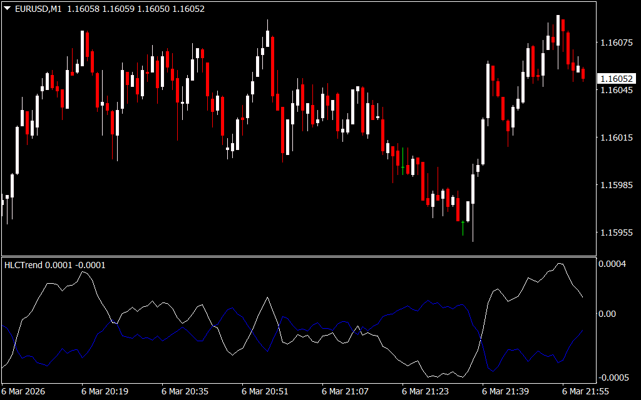Click the OHLC values in the chart header
641x400 pixels.
coord(135,9)
